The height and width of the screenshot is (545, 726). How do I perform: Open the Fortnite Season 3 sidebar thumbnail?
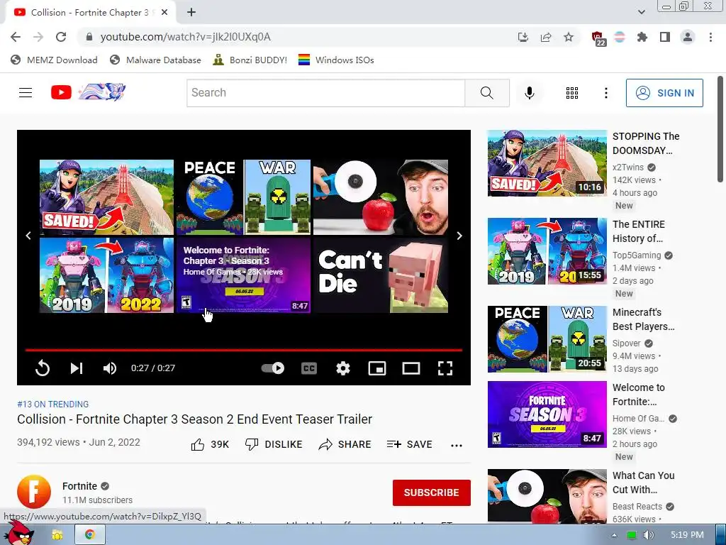pos(547,414)
